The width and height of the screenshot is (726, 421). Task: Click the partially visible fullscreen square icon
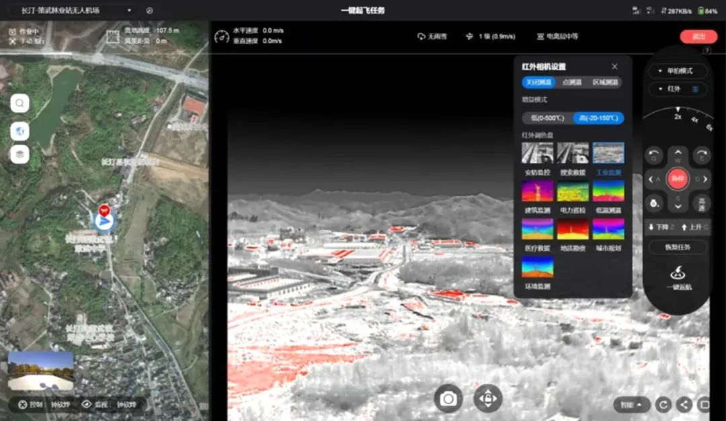tap(704, 405)
